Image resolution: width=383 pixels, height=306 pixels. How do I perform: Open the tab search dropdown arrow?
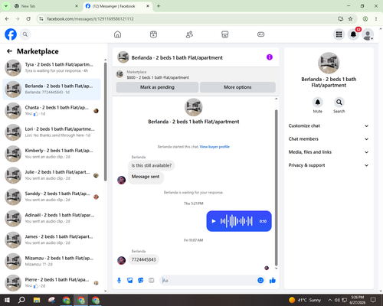6,6
